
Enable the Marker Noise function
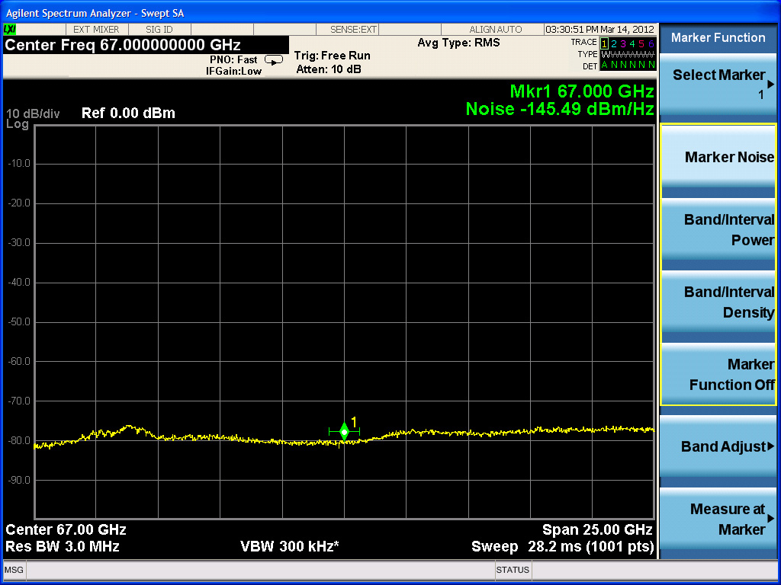tap(718, 158)
